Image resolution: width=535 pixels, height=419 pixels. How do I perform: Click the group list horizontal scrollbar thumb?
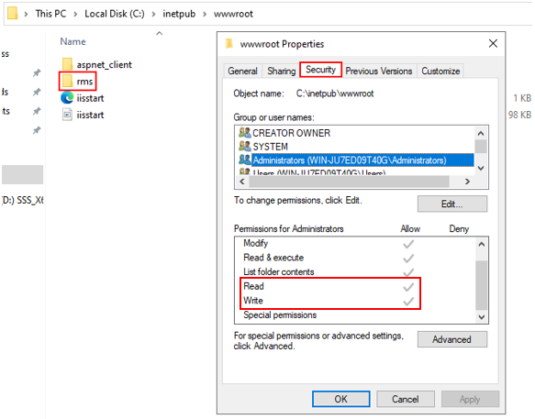click(349, 182)
